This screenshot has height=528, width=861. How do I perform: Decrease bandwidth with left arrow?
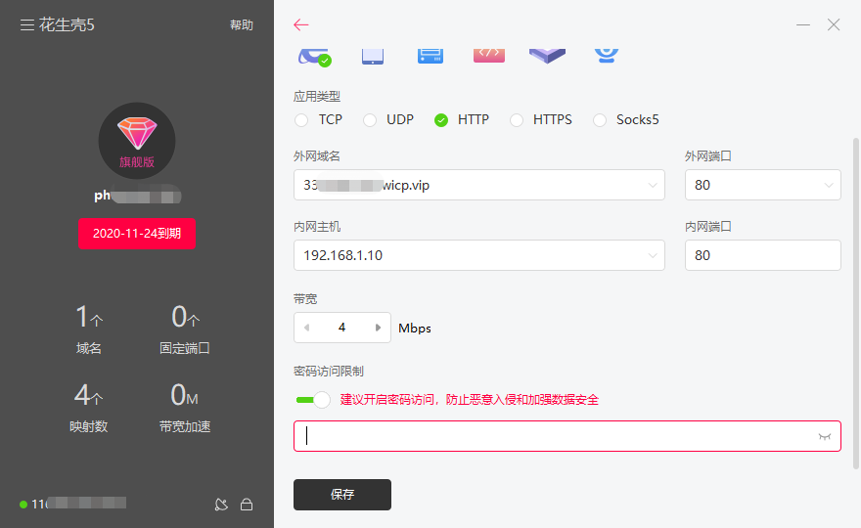(x=307, y=328)
